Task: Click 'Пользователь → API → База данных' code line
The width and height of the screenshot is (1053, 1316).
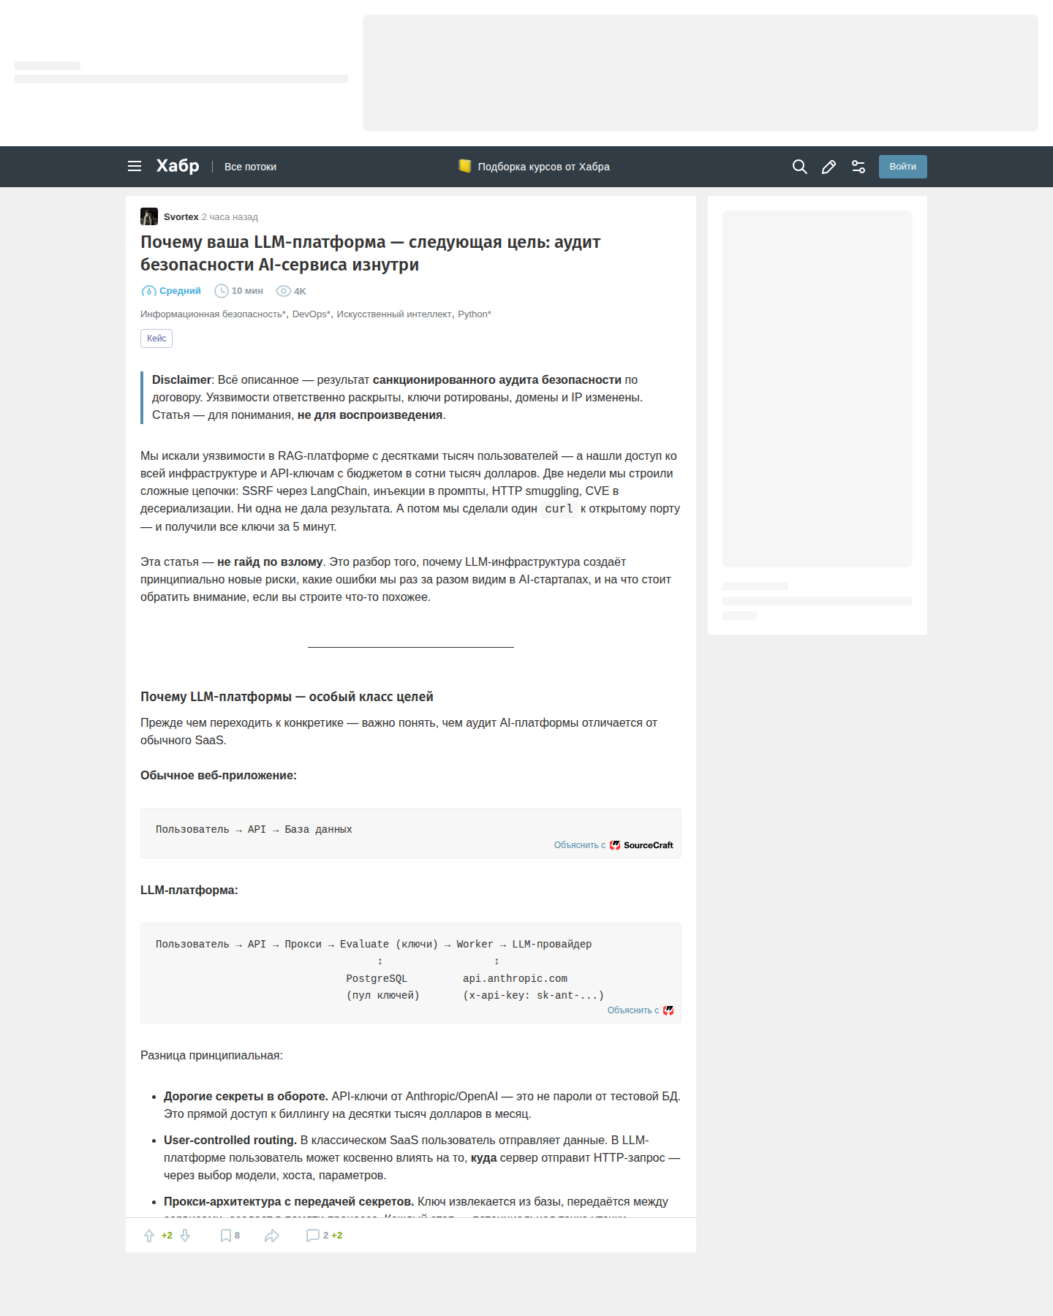Action: click(x=254, y=830)
